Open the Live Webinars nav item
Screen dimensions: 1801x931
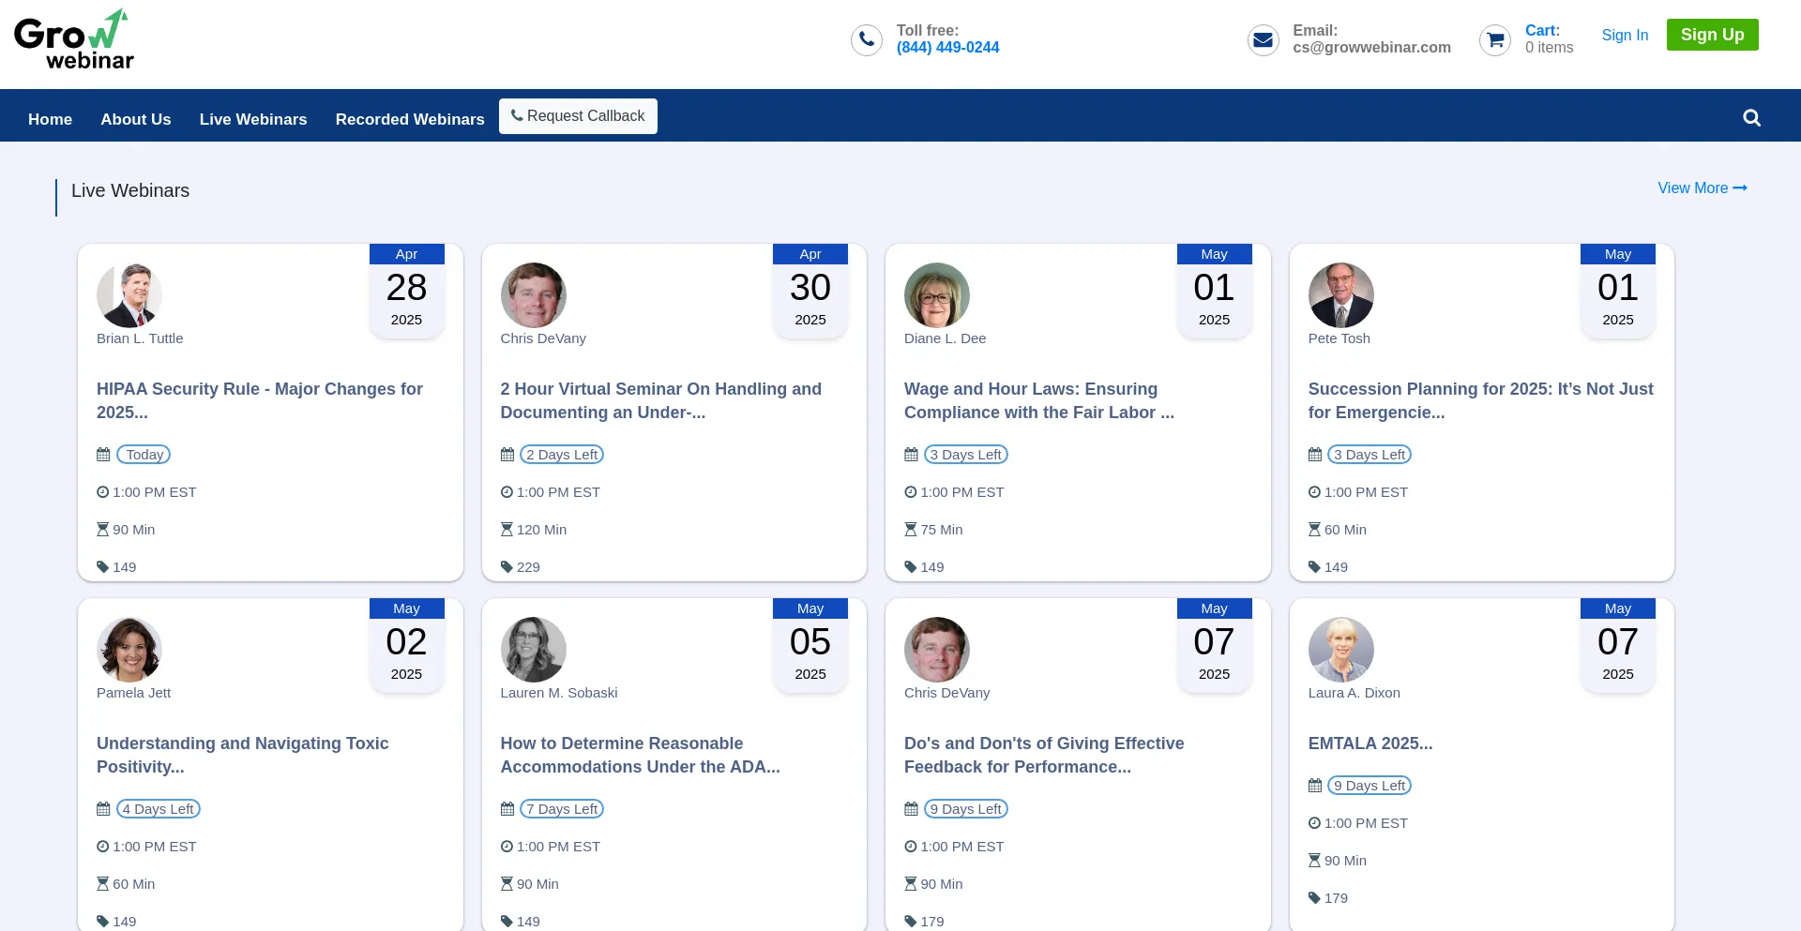coord(253,119)
